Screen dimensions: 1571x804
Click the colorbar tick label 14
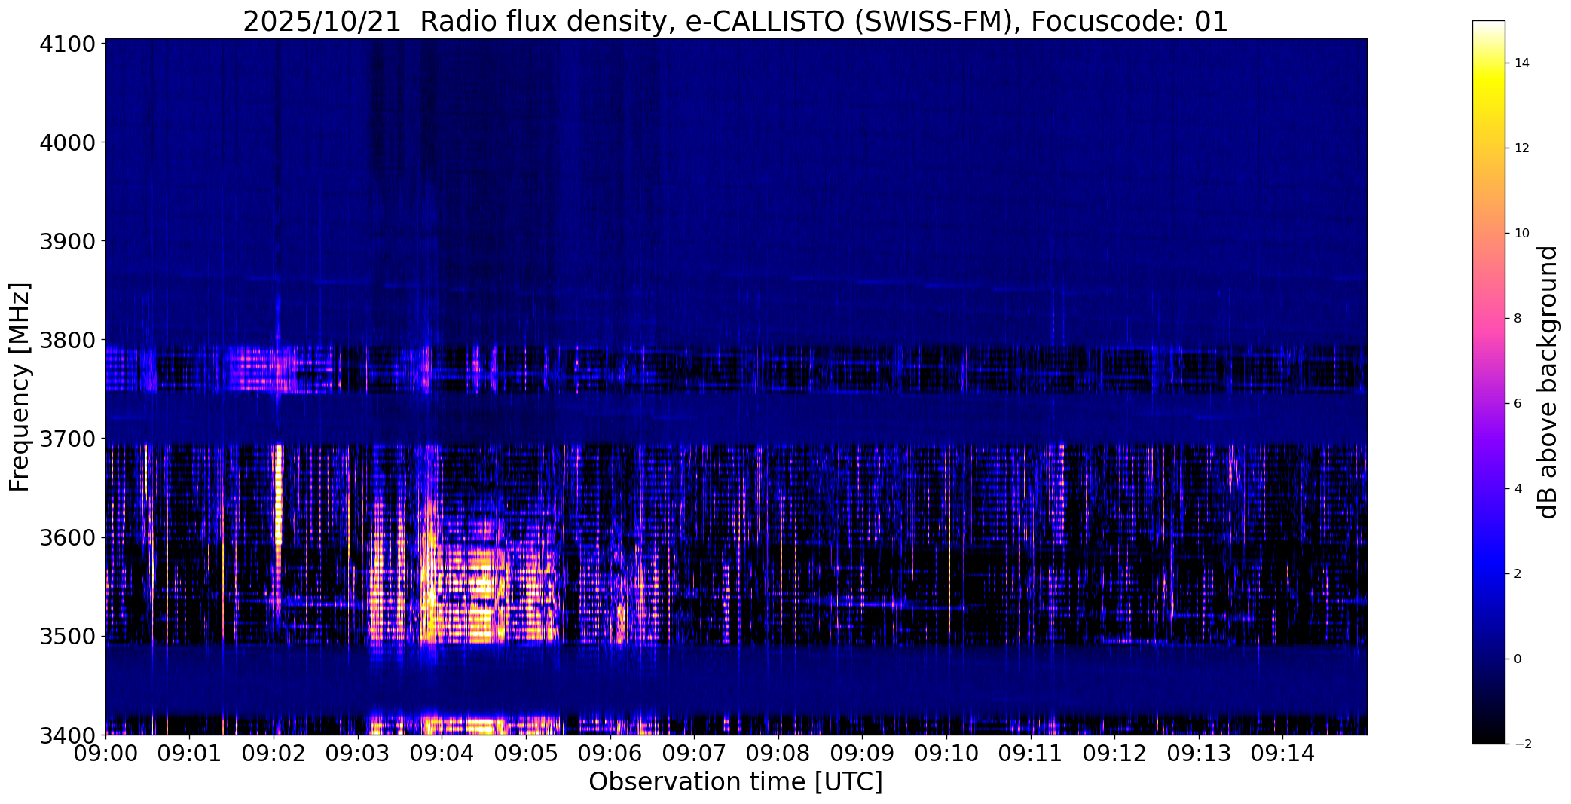pos(1521,63)
